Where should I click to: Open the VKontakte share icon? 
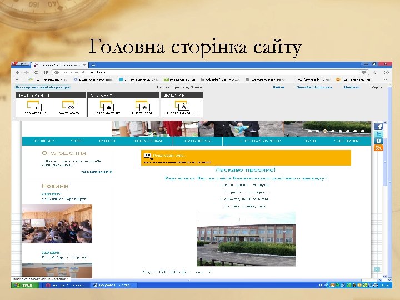pyautogui.click(x=378, y=141)
